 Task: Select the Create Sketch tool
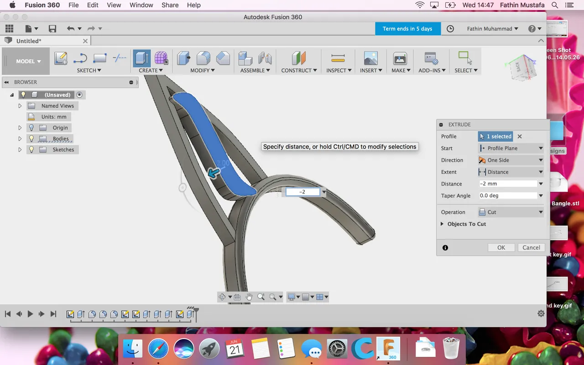click(x=61, y=58)
